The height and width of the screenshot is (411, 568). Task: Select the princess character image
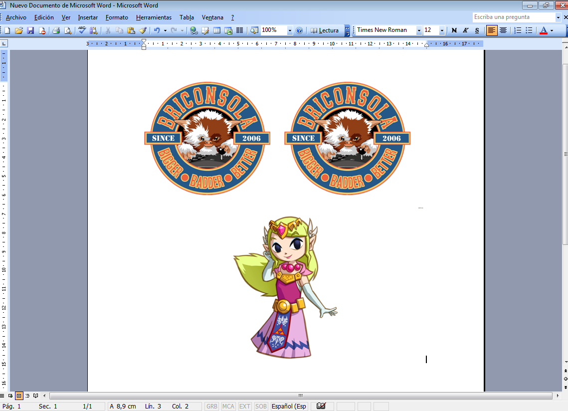point(285,287)
